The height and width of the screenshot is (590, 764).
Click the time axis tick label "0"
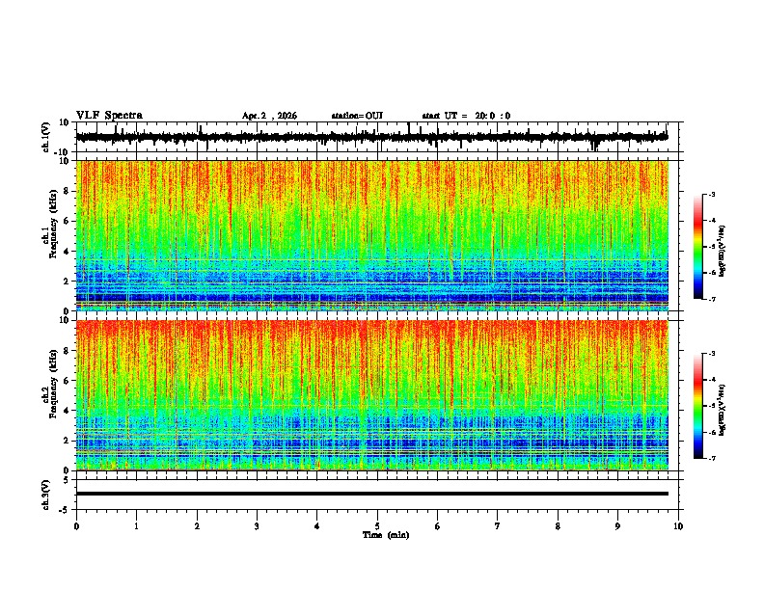[x=76, y=526]
